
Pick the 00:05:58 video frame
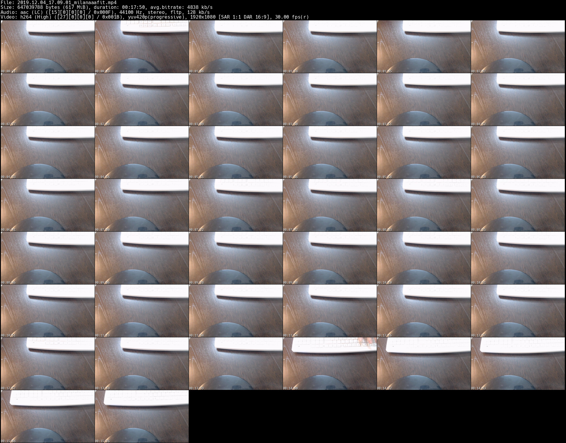424,152
